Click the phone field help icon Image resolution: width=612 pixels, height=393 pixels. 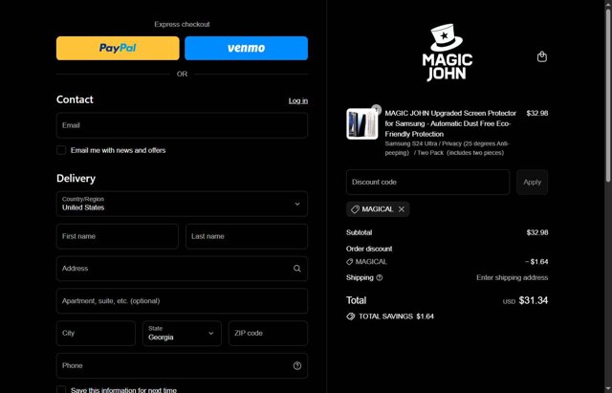297,365
